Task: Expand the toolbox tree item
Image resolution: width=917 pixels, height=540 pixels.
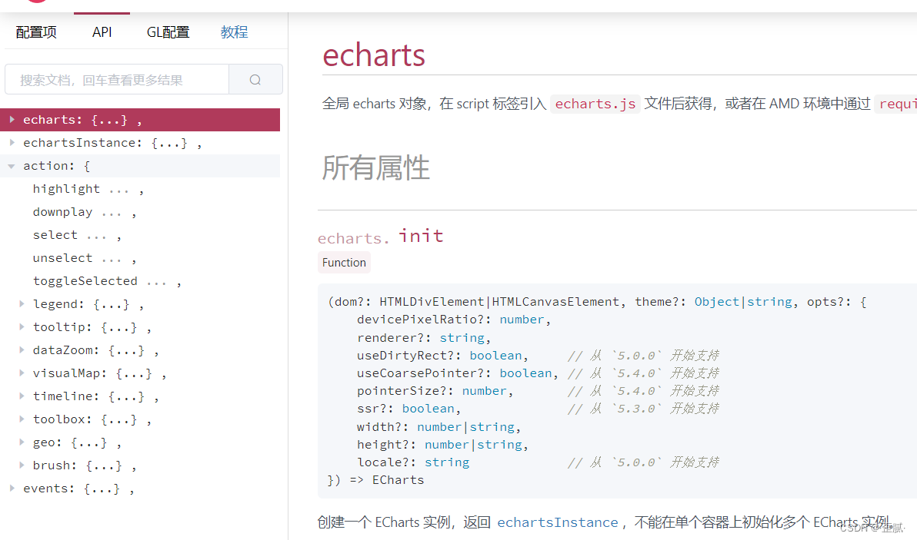Action: [22, 419]
